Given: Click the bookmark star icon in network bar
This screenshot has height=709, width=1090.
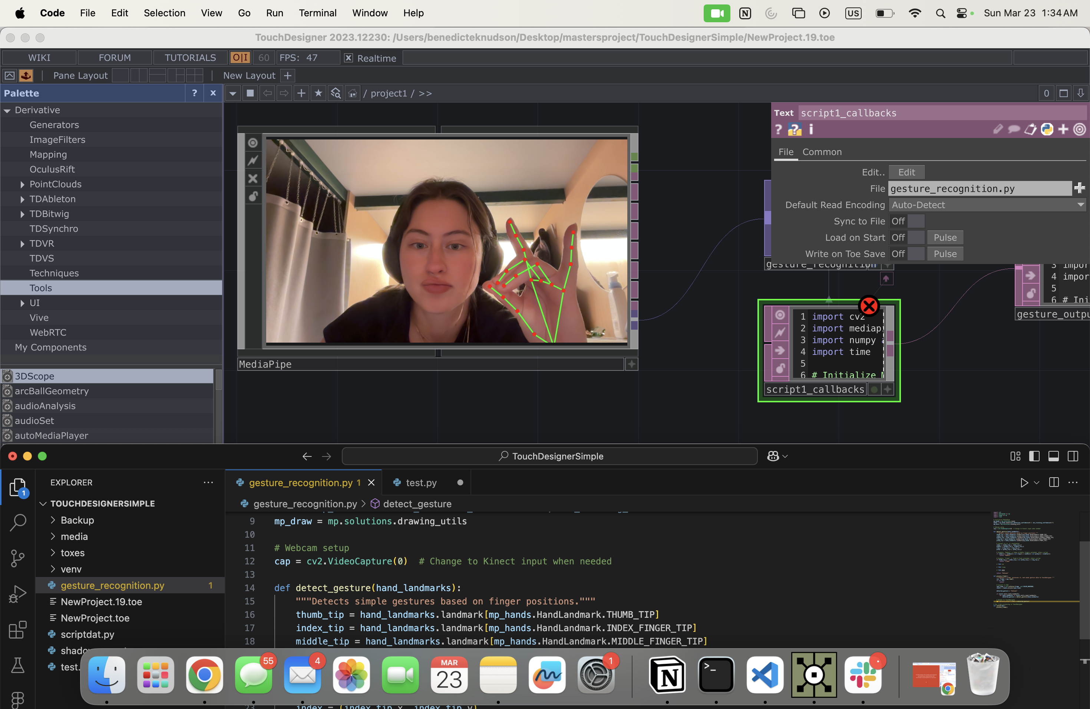Looking at the screenshot, I should (x=318, y=93).
